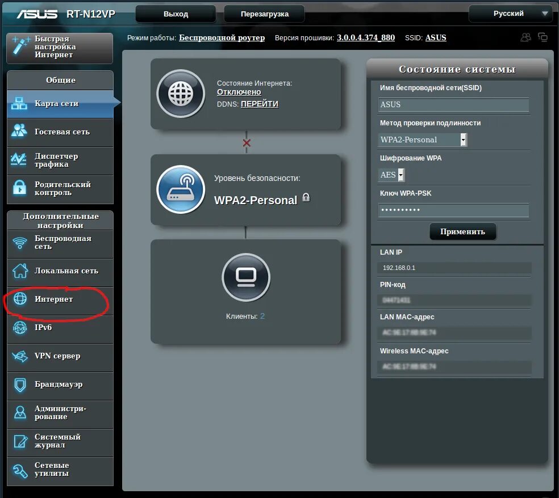The height and width of the screenshot is (498, 559).
Task: Open Родительский контроль menu item
Action: click(60, 189)
